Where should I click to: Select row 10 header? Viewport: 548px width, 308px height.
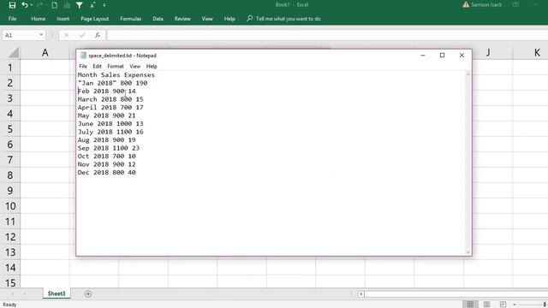pos(10,206)
